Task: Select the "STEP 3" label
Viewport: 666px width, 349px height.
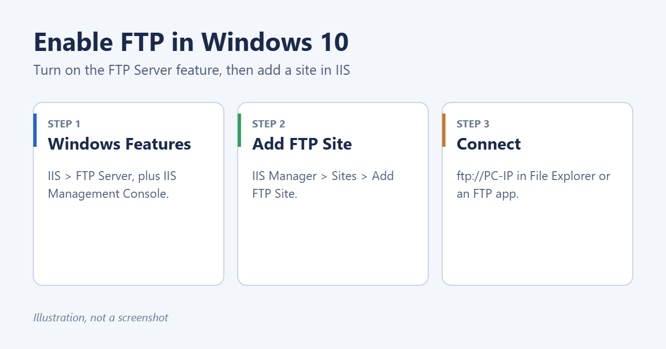Action: click(473, 124)
